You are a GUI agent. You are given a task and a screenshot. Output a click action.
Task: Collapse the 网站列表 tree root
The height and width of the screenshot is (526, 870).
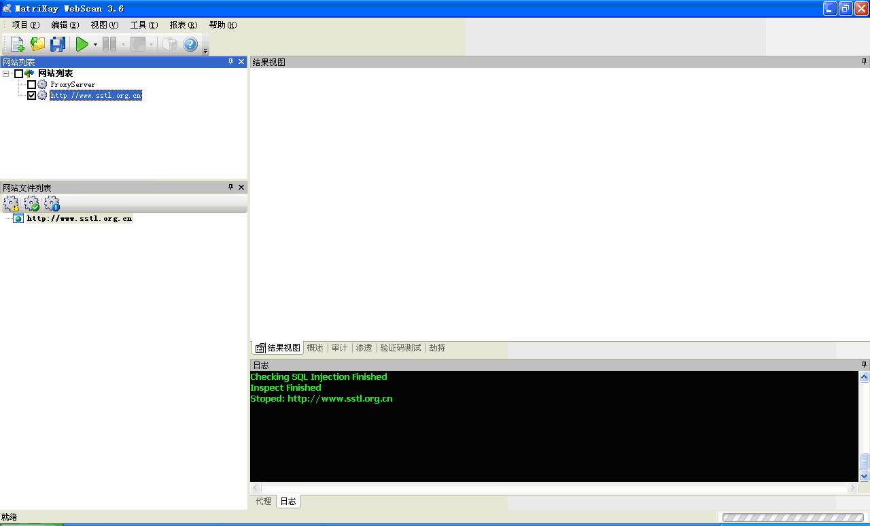pyautogui.click(x=6, y=73)
